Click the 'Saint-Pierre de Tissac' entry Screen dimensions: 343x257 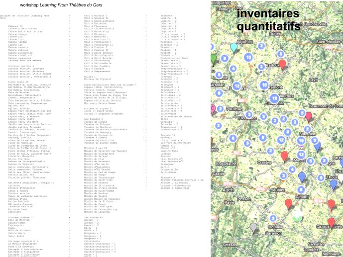coord(177,116)
